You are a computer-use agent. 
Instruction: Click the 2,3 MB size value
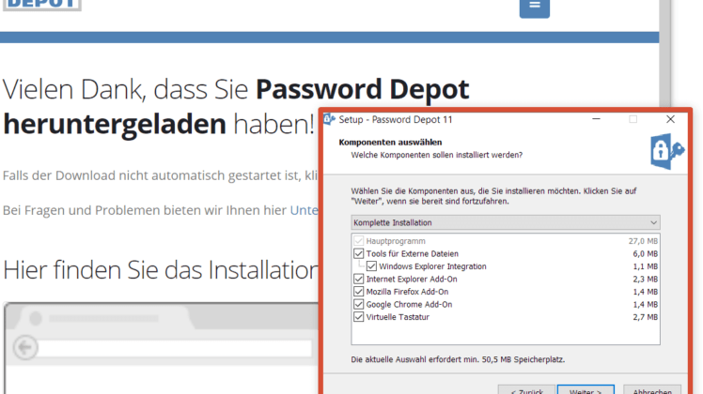[645, 279]
